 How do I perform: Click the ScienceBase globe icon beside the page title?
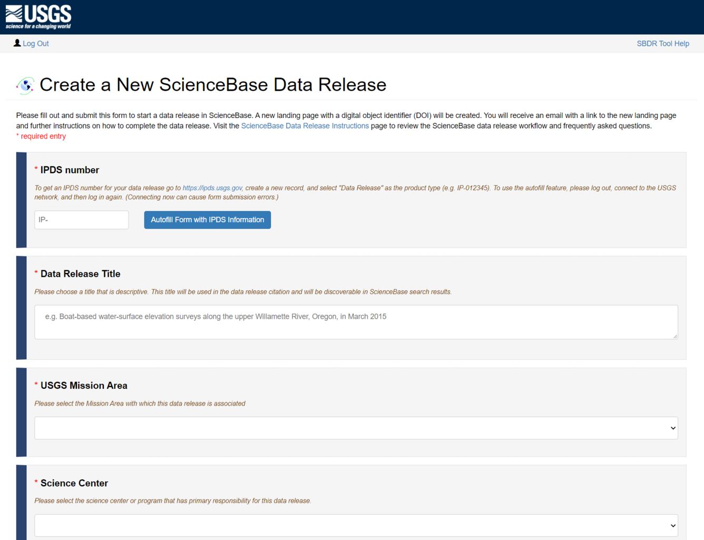pos(25,85)
